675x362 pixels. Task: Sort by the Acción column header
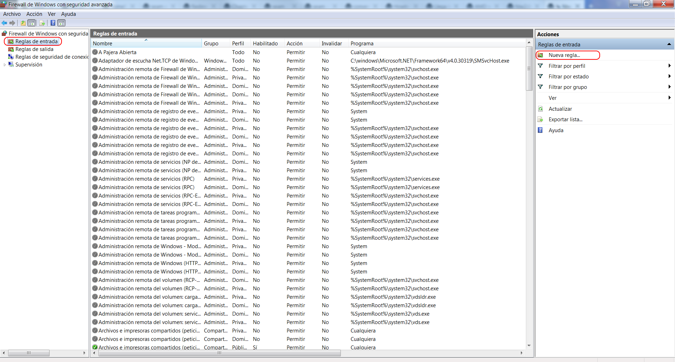pyautogui.click(x=302, y=43)
